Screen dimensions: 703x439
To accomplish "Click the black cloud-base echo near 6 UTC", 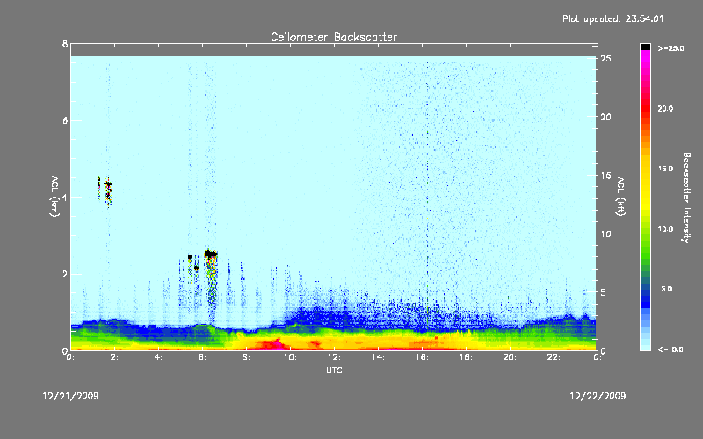I will coord(211,254).
